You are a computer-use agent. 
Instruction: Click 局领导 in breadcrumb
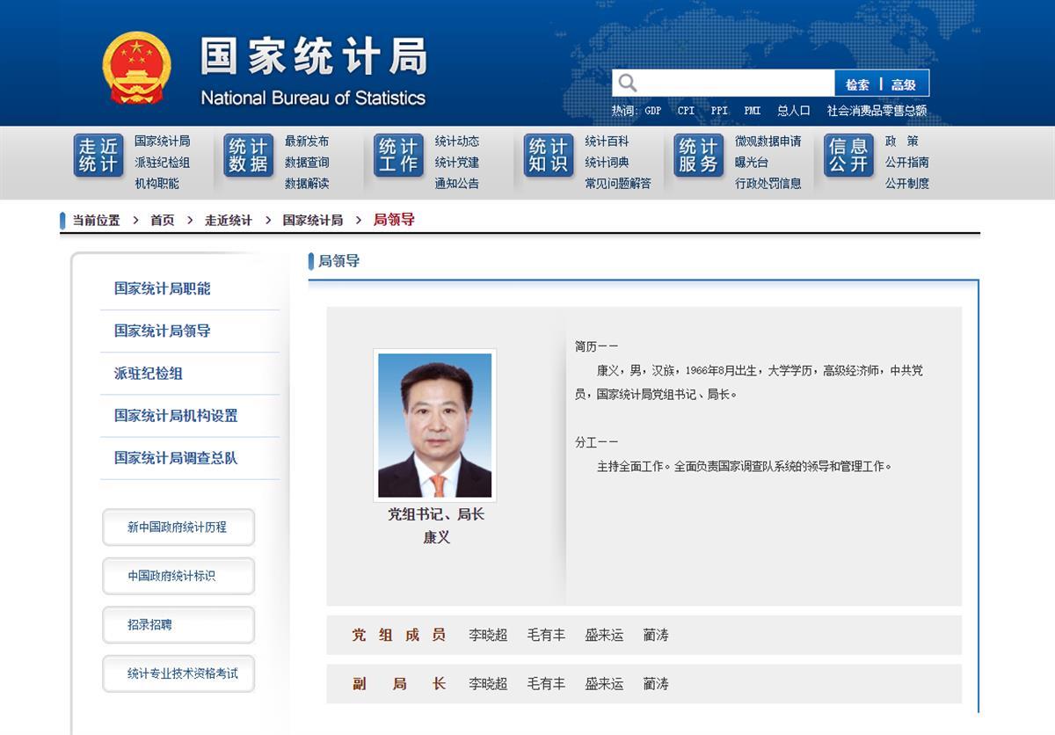394,220
